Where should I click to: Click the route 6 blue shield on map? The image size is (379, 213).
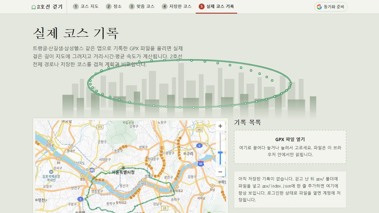click(x=199, y=146)
